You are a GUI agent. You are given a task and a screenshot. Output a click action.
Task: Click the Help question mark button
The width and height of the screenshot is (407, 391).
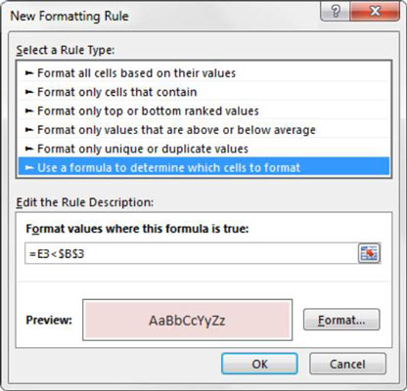click(336, 12)
